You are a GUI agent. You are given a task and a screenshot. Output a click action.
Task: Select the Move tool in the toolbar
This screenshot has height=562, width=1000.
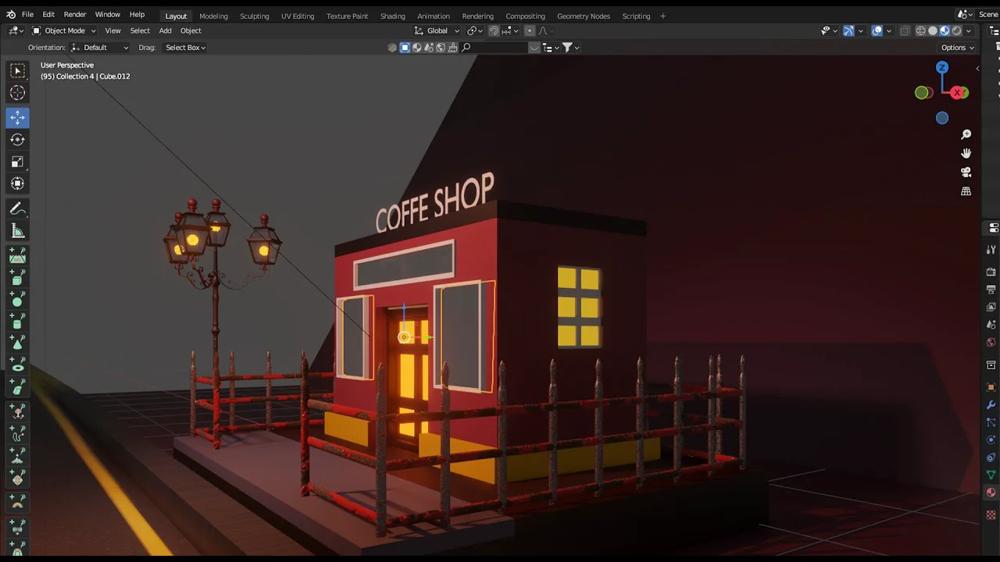[17, 117]
